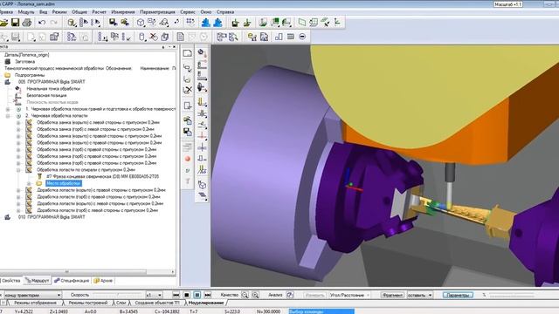The width and height of the screenshot is (559, 314).
Task: Click the round minus icon in second toolbar
Action: click(302, 37)
